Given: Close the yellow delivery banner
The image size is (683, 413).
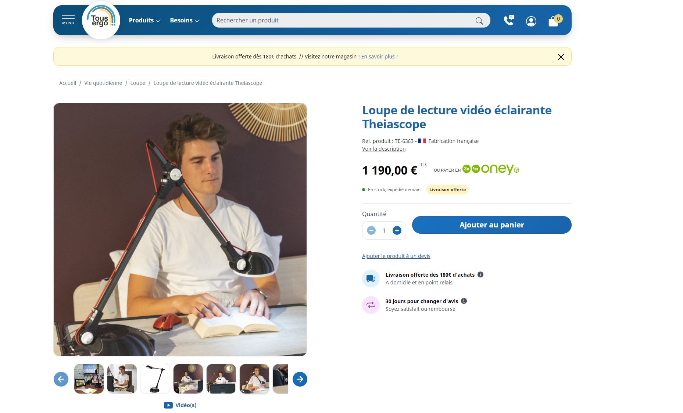Looking at the screenshot, I should (x=561, y=57).
